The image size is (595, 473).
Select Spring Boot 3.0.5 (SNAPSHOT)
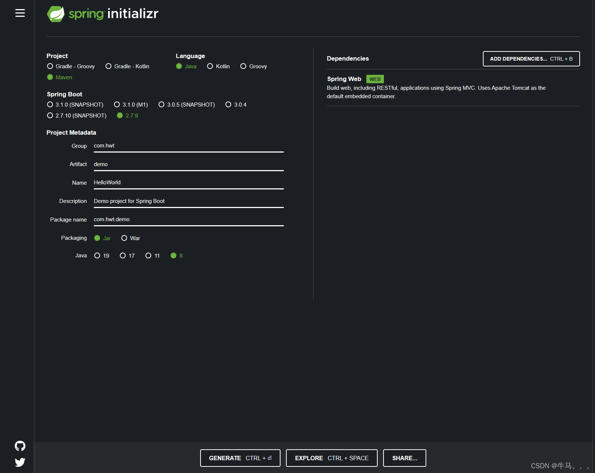click(x=187, y=104)
